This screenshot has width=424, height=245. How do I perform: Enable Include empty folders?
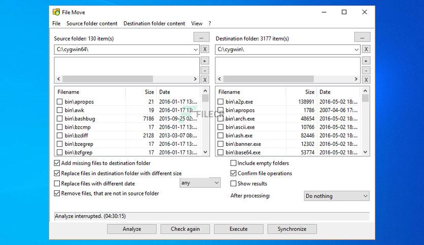click(x=233, y=163)
